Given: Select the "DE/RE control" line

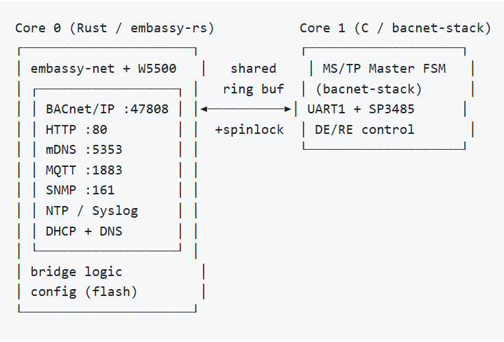Looking at the screenshot, I should (x=365, y=130).
